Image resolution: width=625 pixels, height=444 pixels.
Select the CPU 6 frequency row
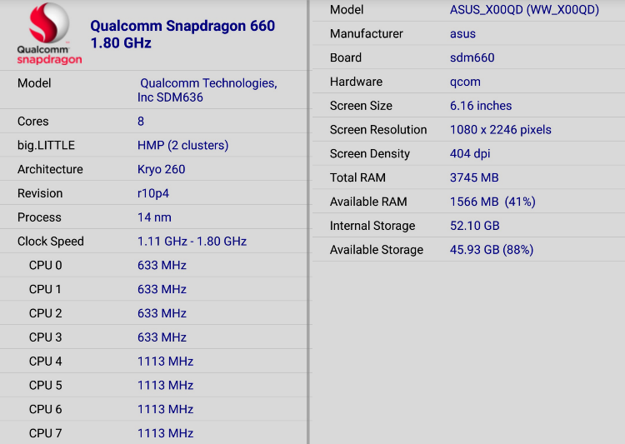tap(155, 409)
